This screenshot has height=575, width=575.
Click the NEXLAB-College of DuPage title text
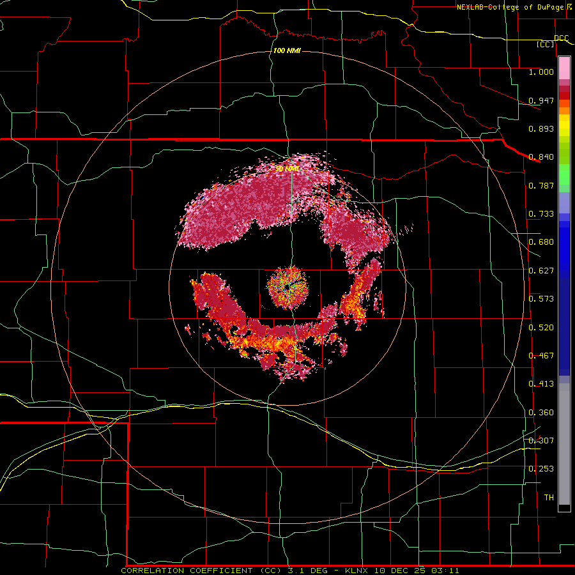click(511, 7)
